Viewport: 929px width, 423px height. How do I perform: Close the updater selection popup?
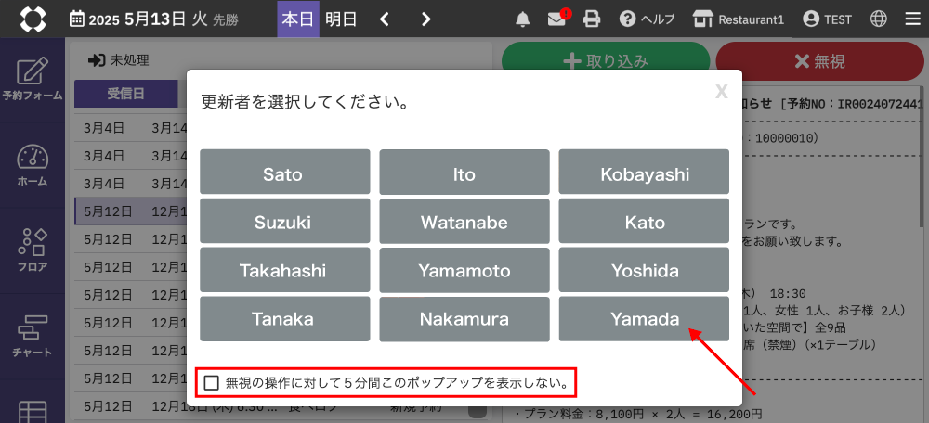point(721,91)
